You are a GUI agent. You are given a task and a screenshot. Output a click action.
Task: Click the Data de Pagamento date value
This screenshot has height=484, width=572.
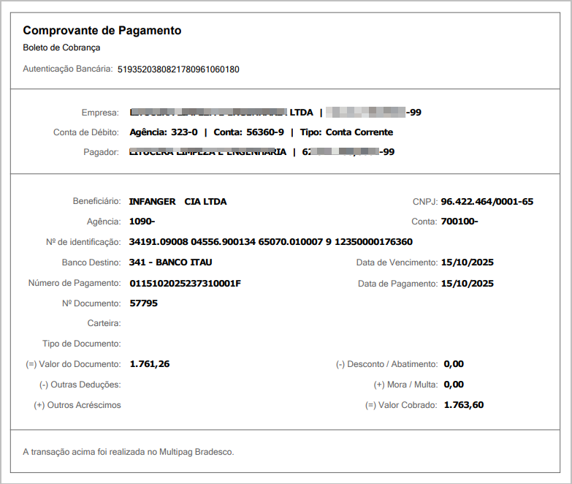click(468, 283)
